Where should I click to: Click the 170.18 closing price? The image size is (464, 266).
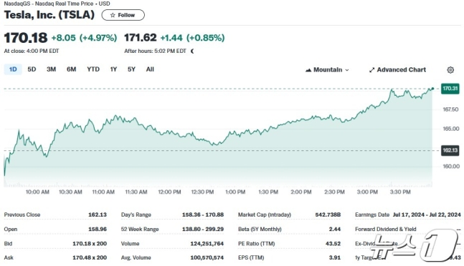[25, 38]
